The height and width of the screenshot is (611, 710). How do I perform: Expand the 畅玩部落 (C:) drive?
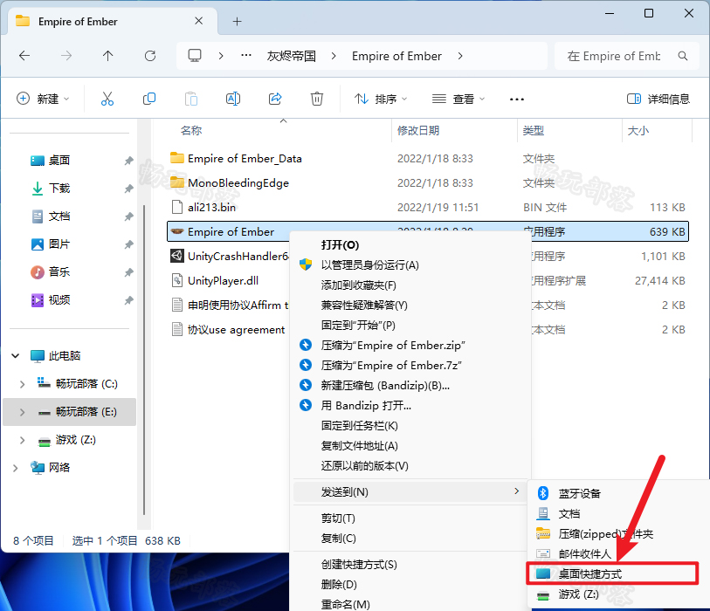(x=22, y=384)
